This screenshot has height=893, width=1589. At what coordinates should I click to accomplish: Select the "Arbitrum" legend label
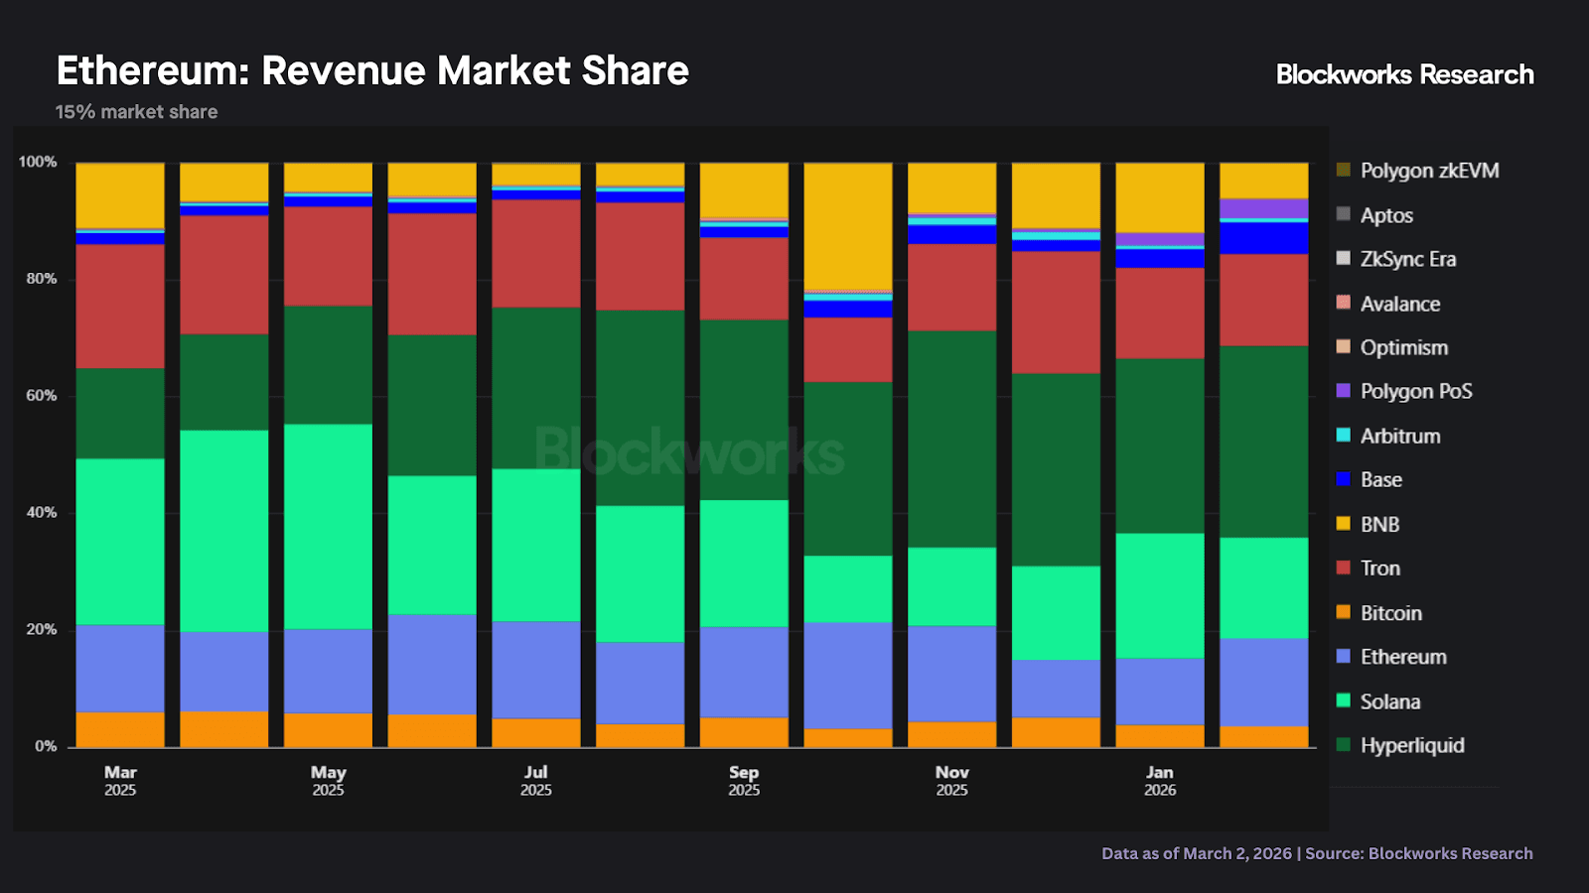[1400, 436]
